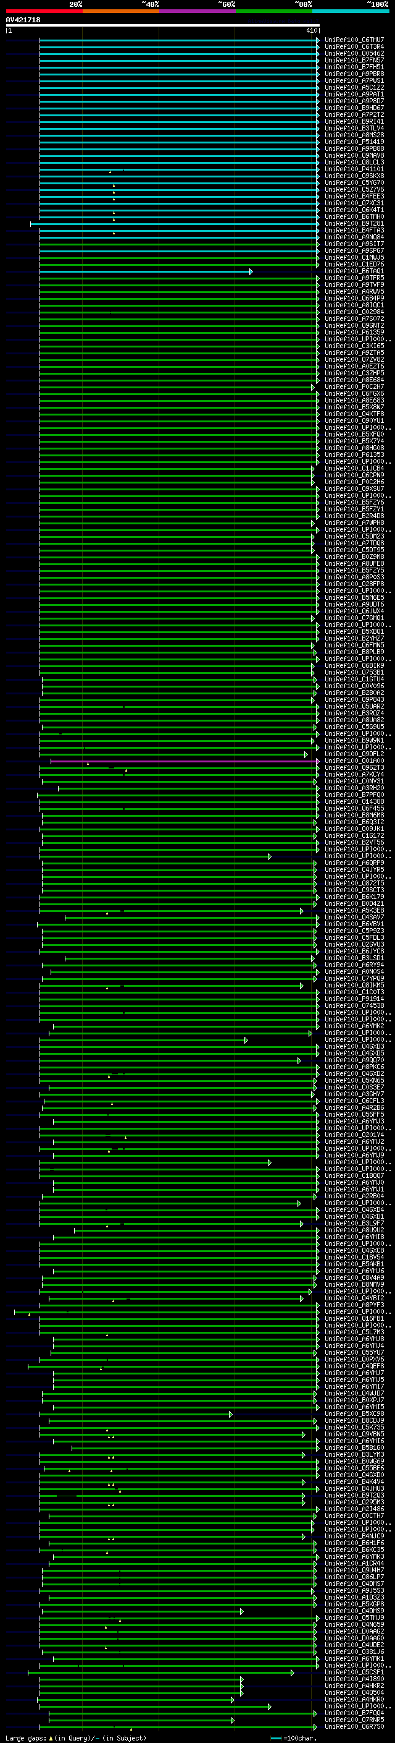Screen dimensions: 395x1743
Task: Select UniRef100_A4I890 near the bottom
Action: pyautogui.click(x=354, y=1679)
